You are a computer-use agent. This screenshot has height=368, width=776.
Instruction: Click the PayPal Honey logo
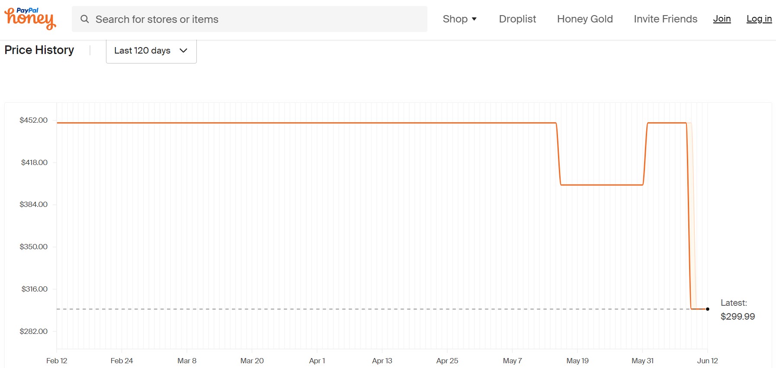(30, 19)
